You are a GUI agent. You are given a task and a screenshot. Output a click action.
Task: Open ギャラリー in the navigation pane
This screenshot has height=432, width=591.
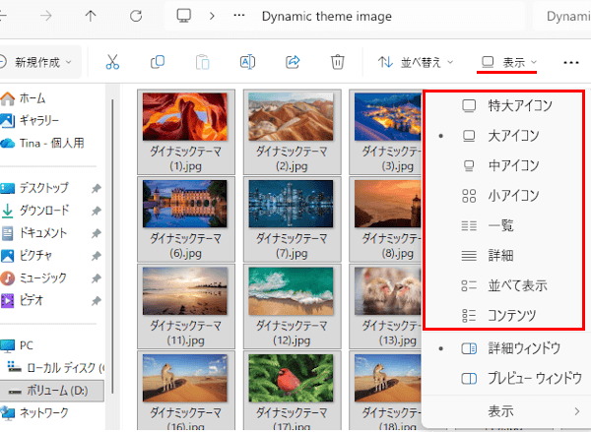pyautogui.click(x=30, y=120)
